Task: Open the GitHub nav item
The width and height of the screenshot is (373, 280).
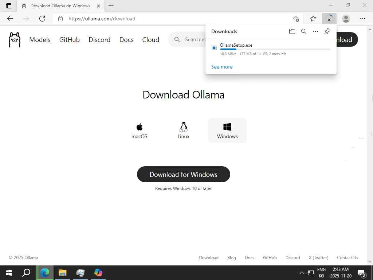Action: pyautogui.click(x=70, y=39)
